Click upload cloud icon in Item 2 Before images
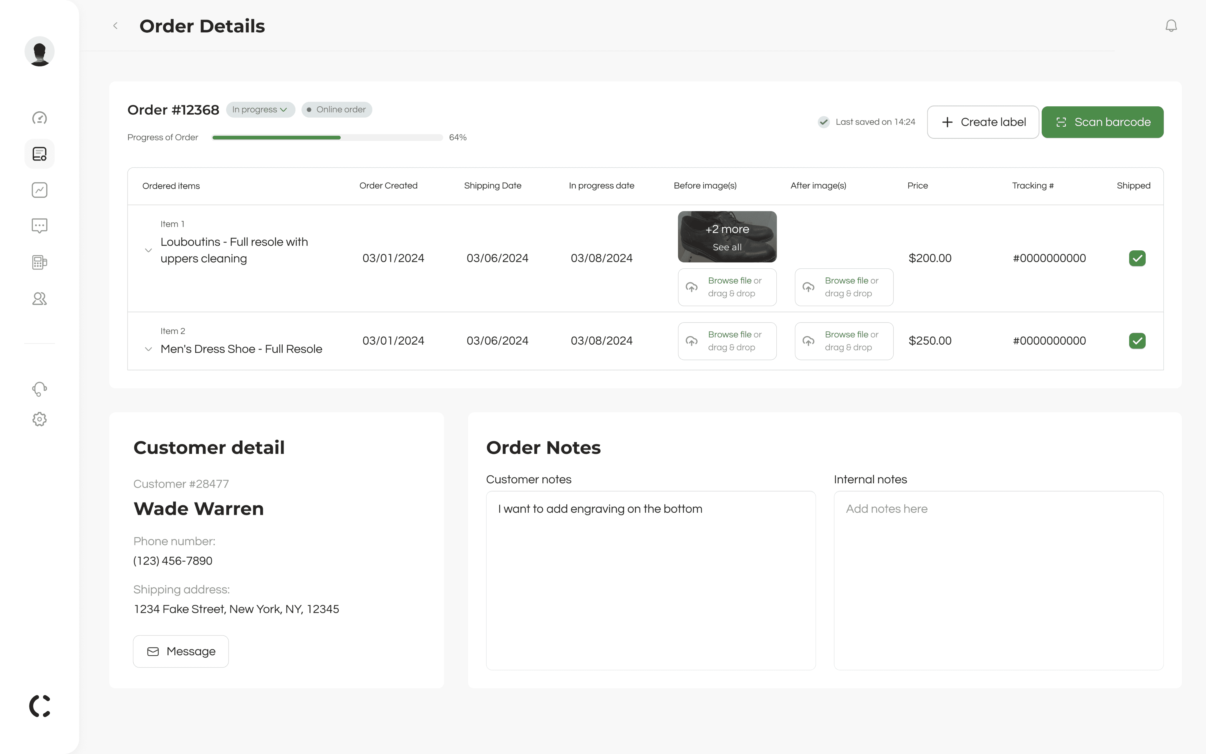 coord(692,341)
